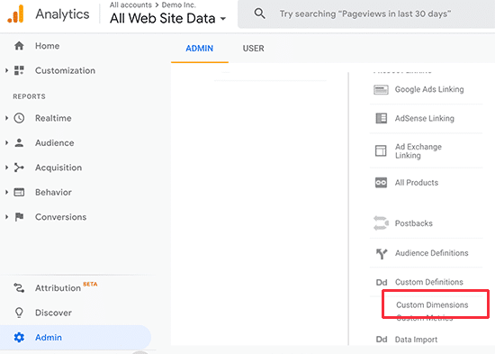Click the Customization label in sidebar
The width and height of the screenshot is (495, 354).
click(65, 70)
